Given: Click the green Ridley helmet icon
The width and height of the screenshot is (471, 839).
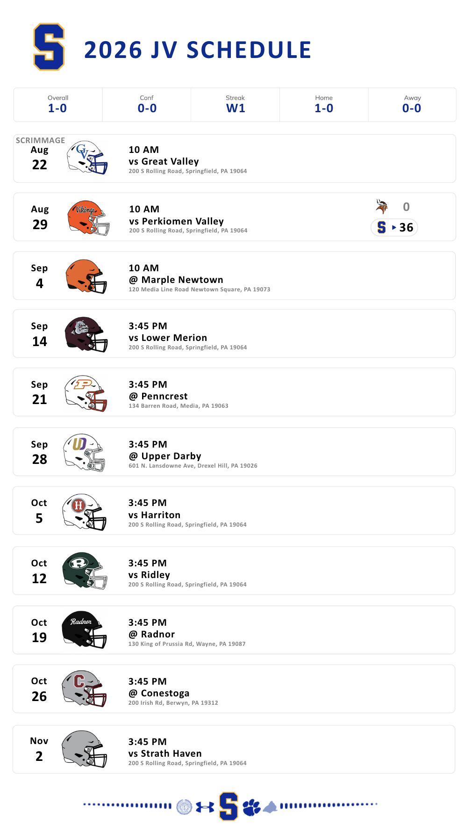Looking at the screenshot, I should click(85, 570).
